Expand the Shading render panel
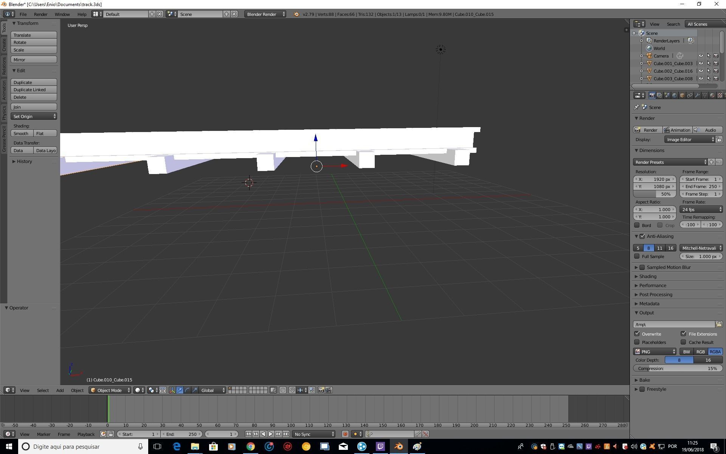The width and height of the screenshot is (726, 454). point(648,276)
